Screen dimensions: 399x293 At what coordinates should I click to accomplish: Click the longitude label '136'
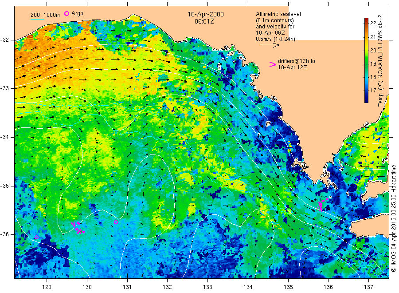(328, 287)
